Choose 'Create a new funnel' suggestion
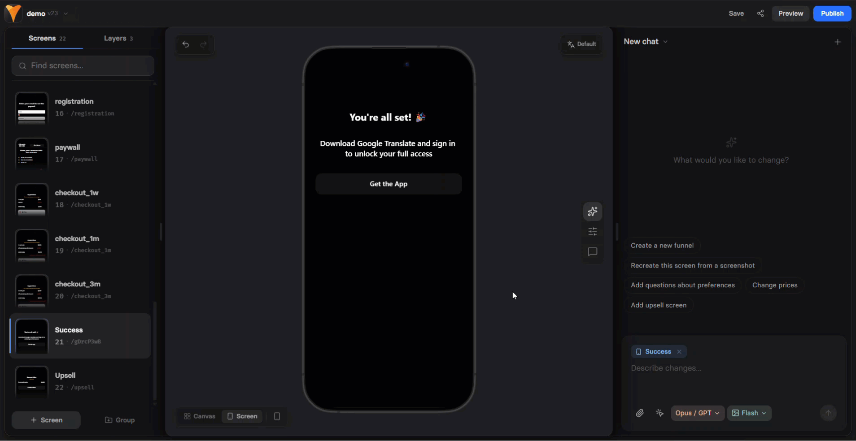The image size is (856, 441). click(662, 246)
